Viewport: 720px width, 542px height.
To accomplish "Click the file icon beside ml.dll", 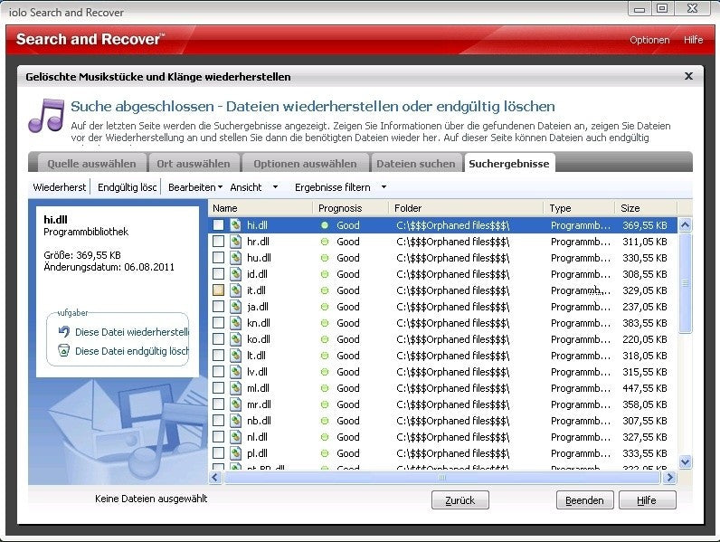I will (235, 388).
